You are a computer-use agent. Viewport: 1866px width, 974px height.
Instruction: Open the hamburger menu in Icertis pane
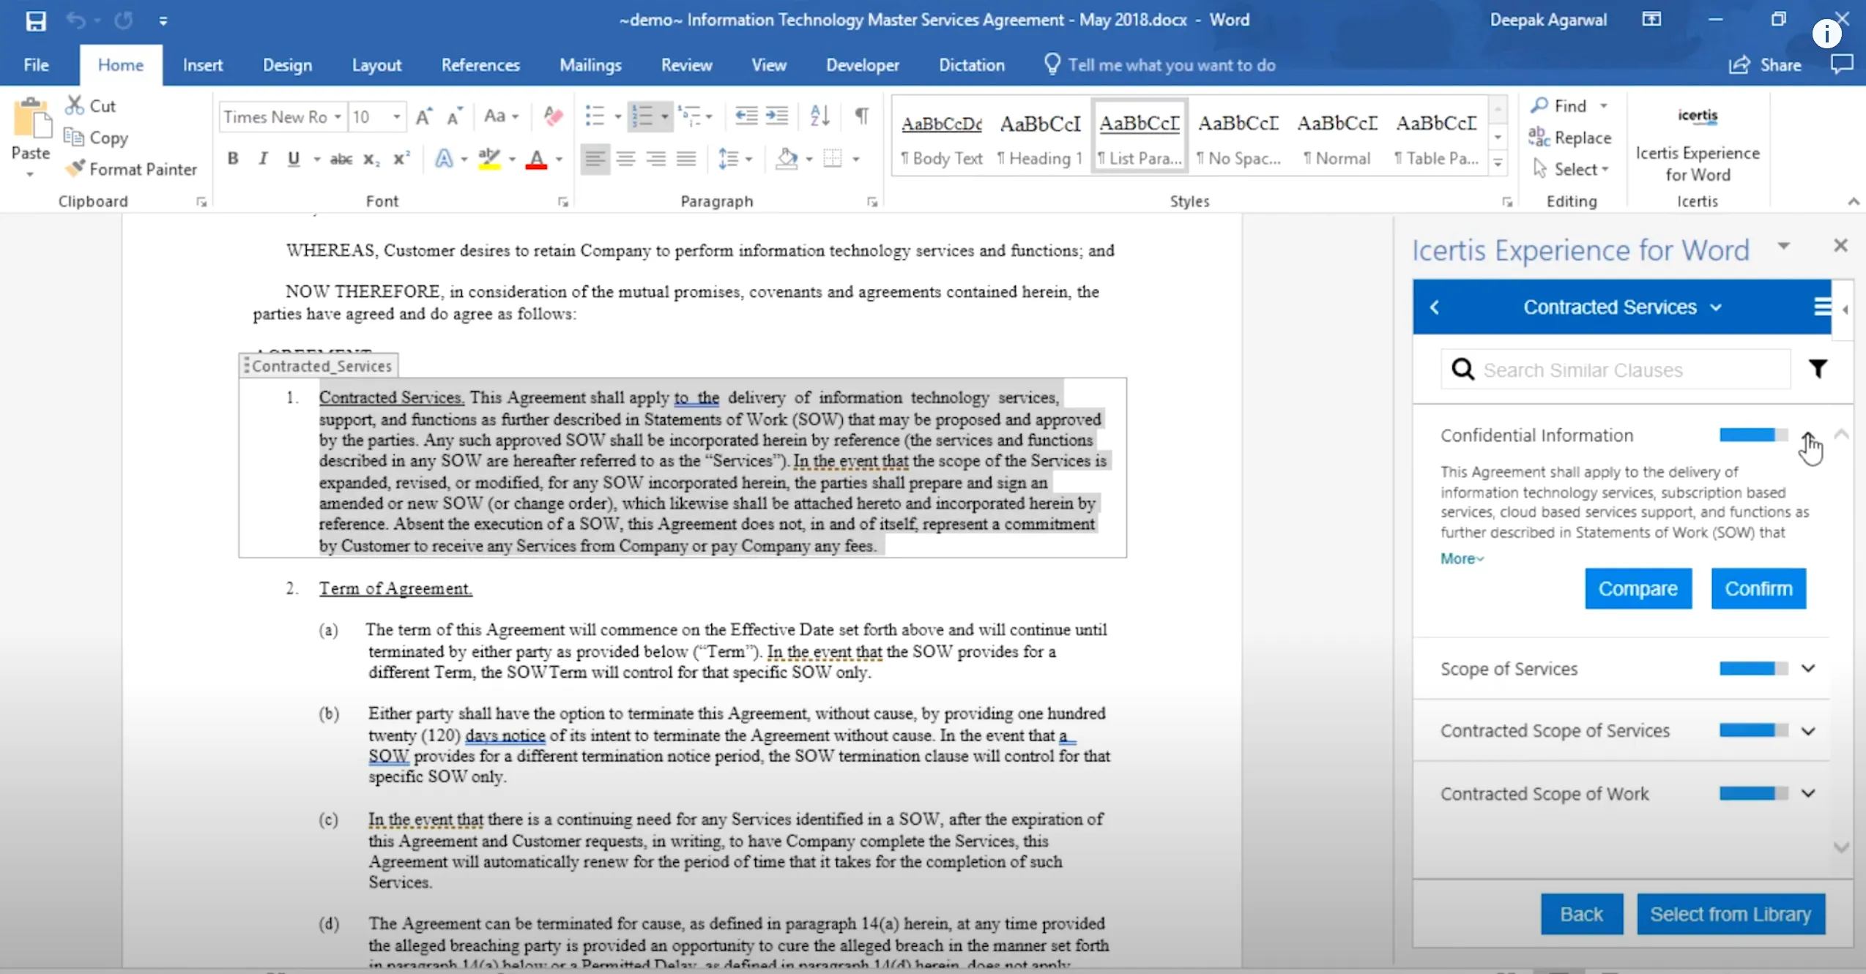click(x=1822, y=307)
